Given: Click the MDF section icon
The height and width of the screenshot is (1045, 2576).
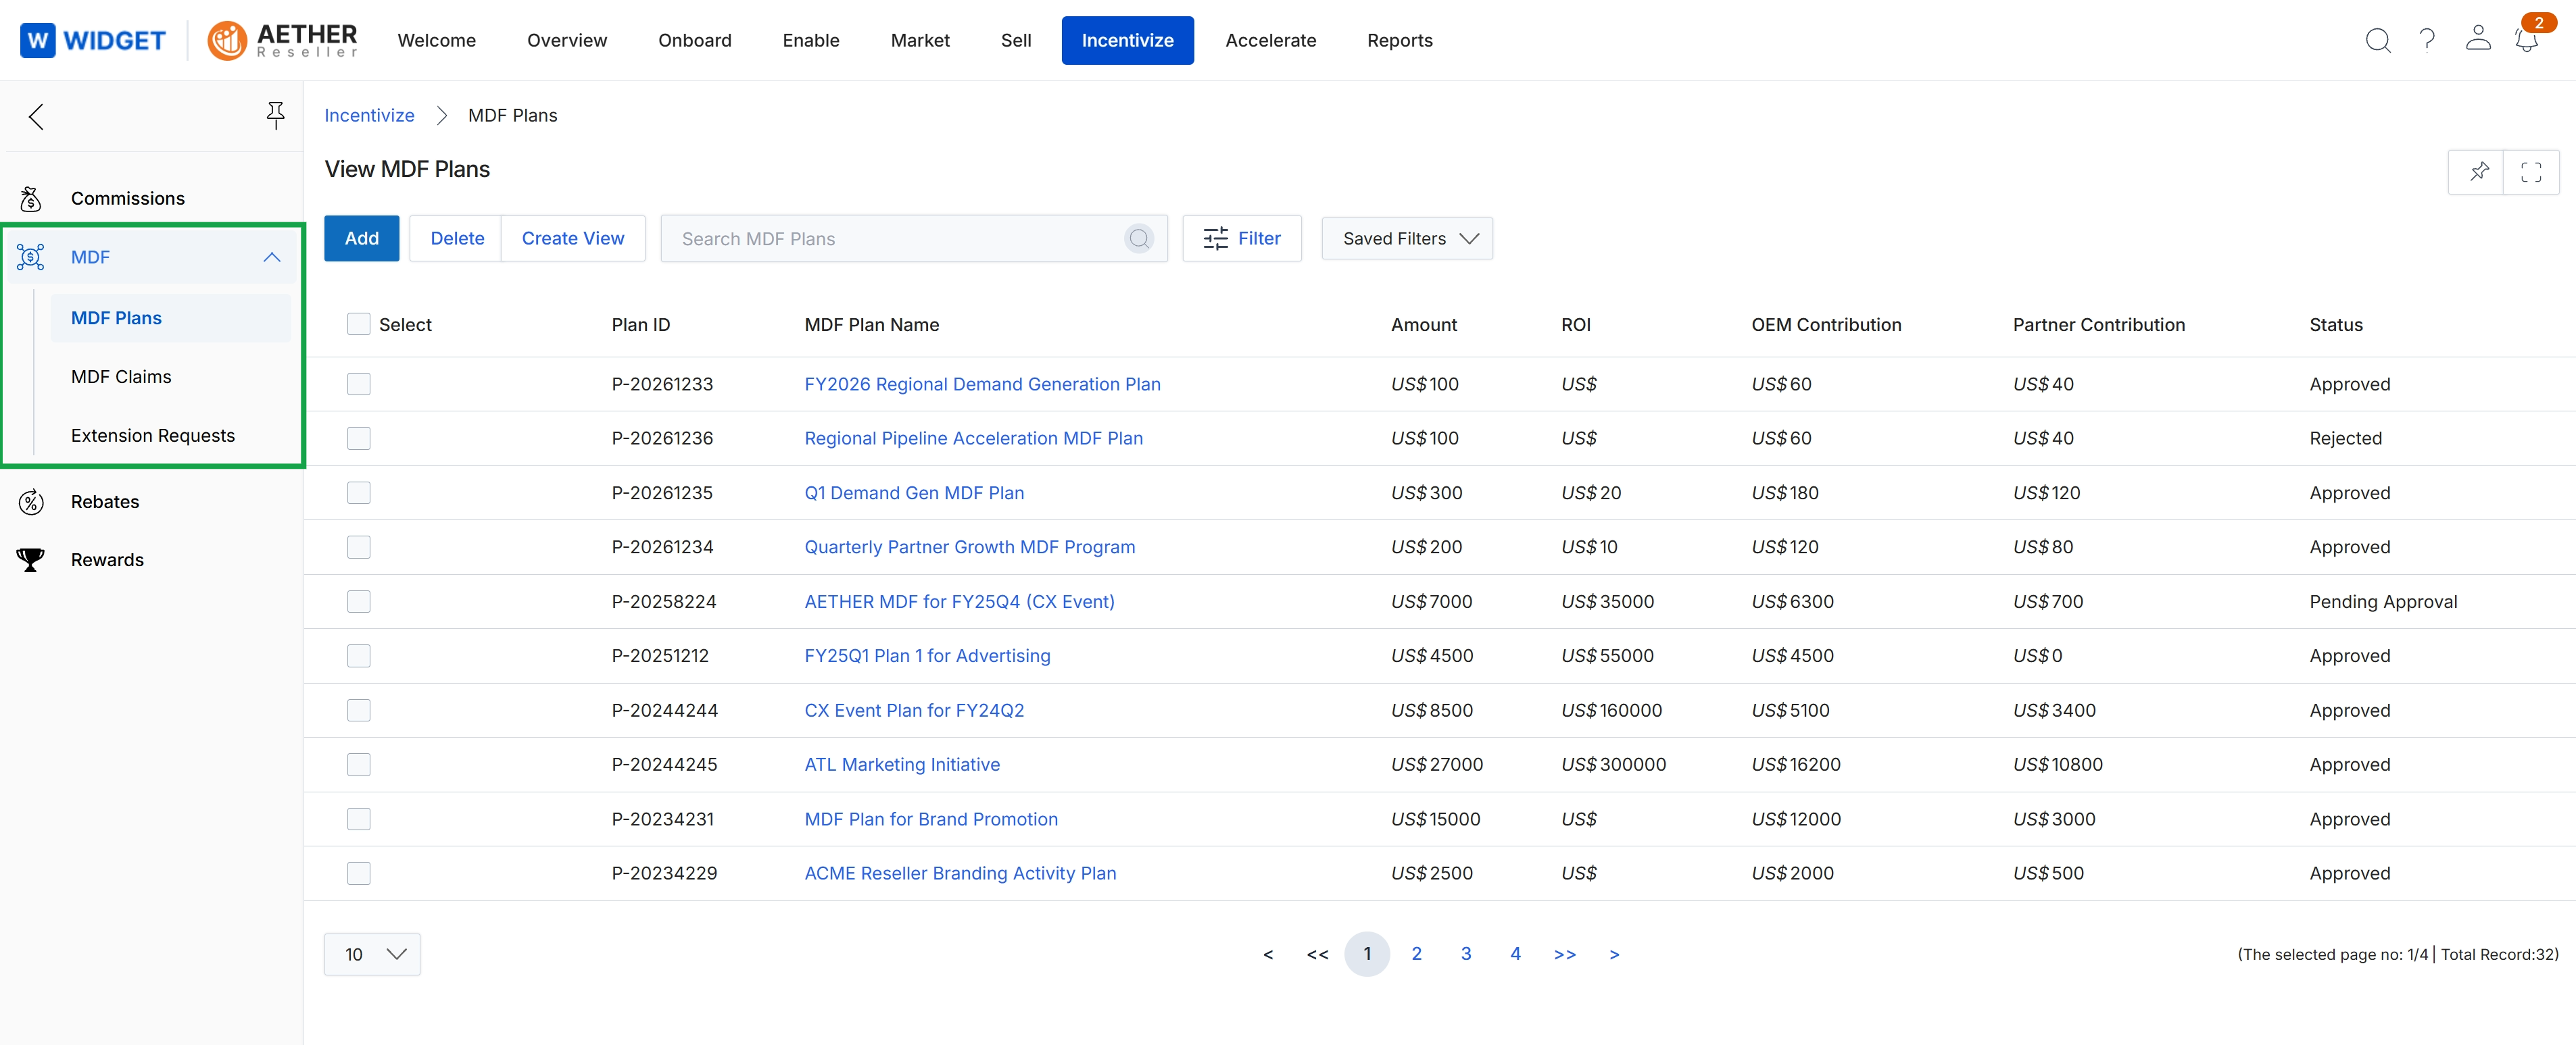Looking at the screenshot, I should tap(31, 258).
